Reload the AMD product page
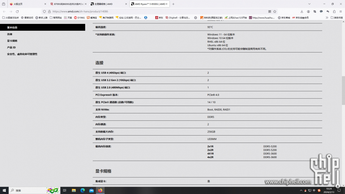Viewport: 345px width, 194px height. tap(17, 11)
